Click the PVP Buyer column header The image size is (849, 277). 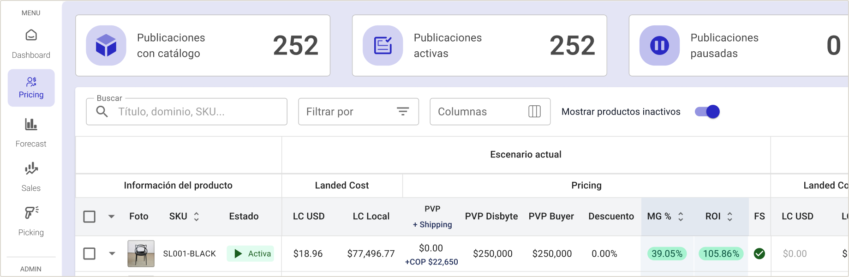551,216
